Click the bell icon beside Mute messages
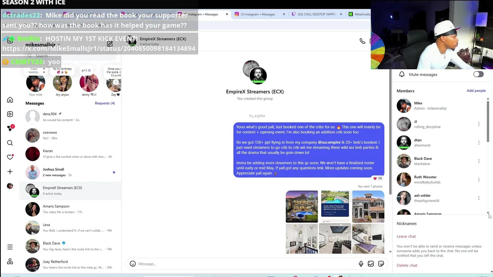This screenshot has width=493, height=277. (x=402, y=74)
